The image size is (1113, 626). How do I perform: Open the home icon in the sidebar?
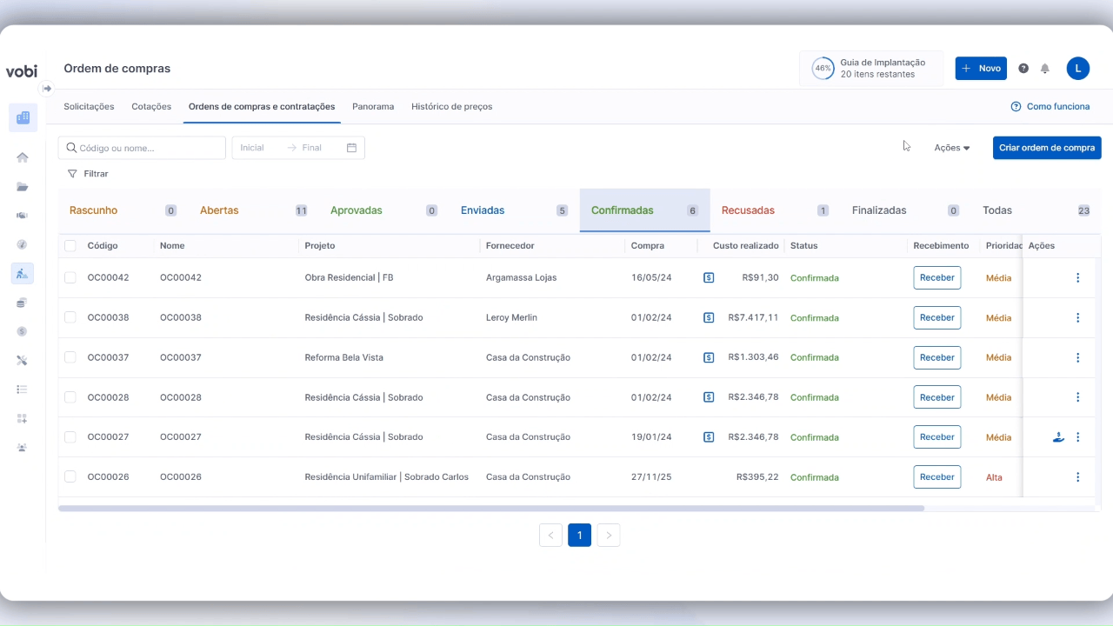tap(23, 157)
